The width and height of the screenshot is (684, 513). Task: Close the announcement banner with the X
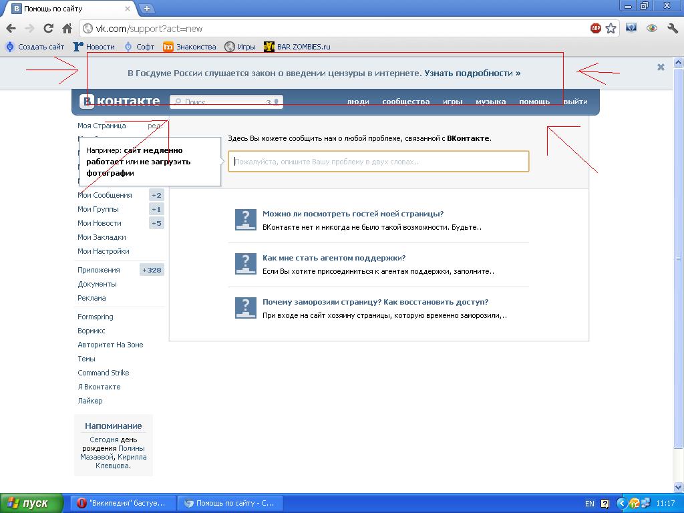click(x=661, y=67)
